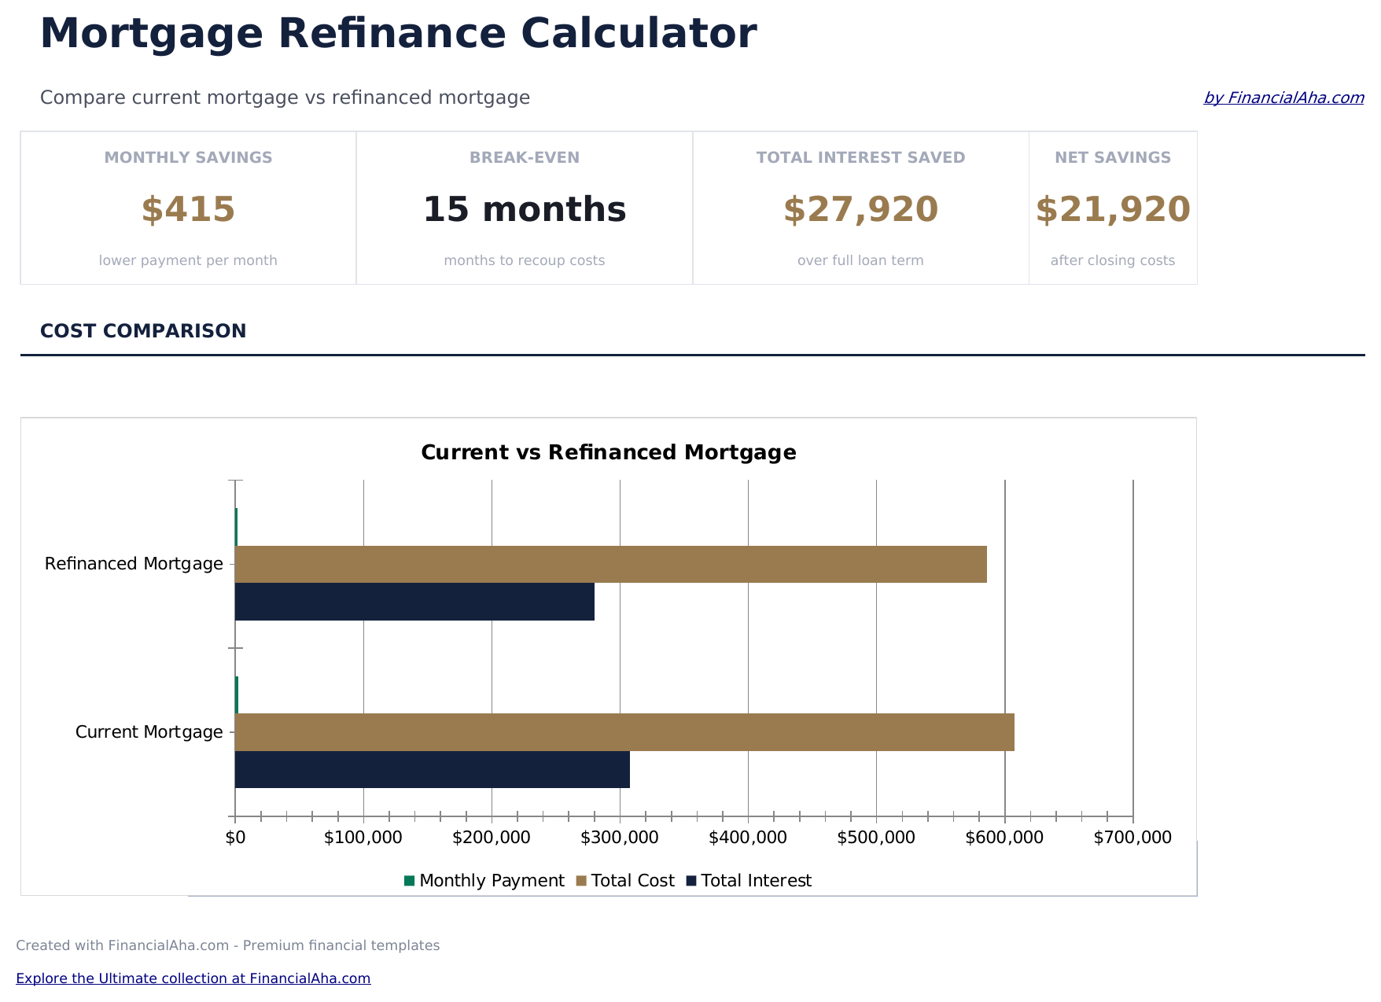
Task: Click the $700,000 x-axis label
Action: pos(1132,838)
